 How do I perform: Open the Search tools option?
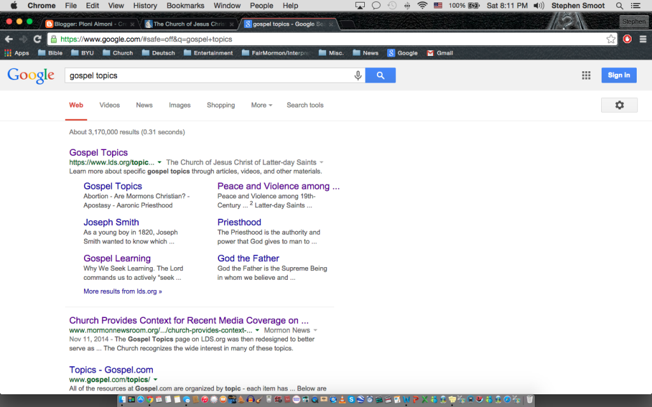(305, 105)
